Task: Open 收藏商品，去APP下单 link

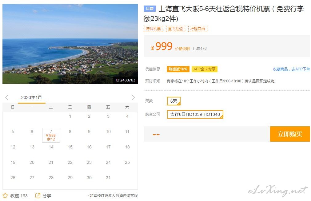Action: pos(291,69)
